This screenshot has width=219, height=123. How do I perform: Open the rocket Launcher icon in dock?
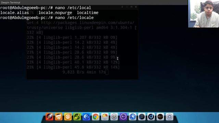(49, 117)
